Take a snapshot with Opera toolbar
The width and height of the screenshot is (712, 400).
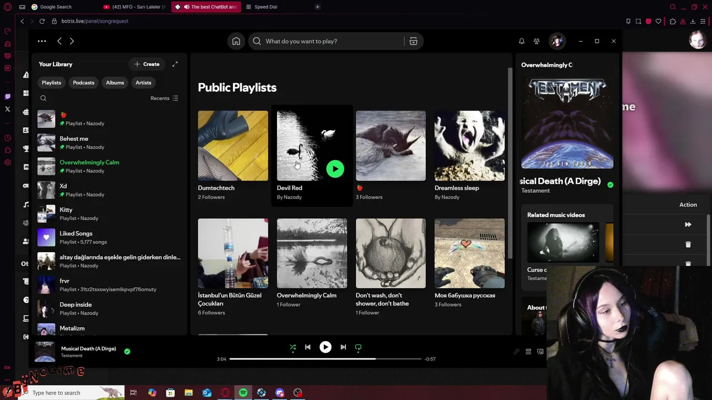click(x=638, y=21)
